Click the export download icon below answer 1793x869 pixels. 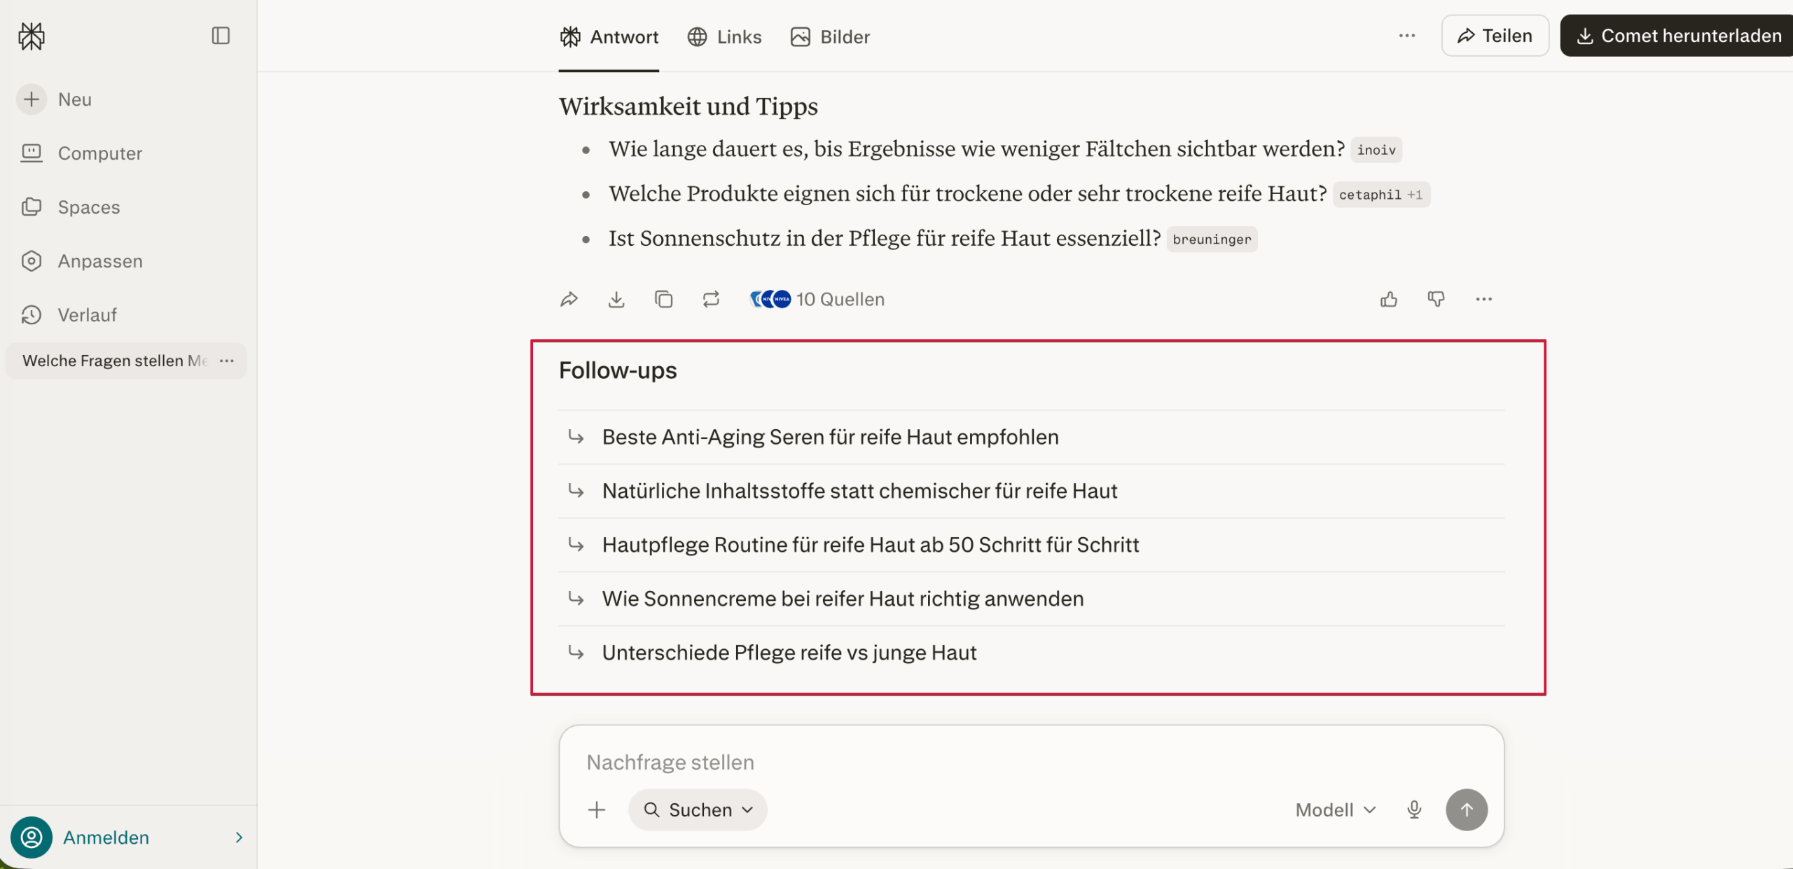[616, 300]
